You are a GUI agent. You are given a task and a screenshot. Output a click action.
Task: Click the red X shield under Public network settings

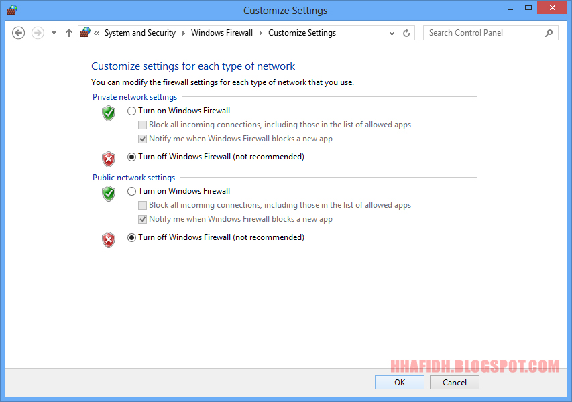pos(108,239)
